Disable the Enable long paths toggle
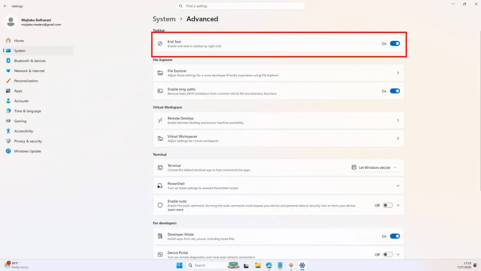This screenshot has width=481, height=271. click(395, 91)
